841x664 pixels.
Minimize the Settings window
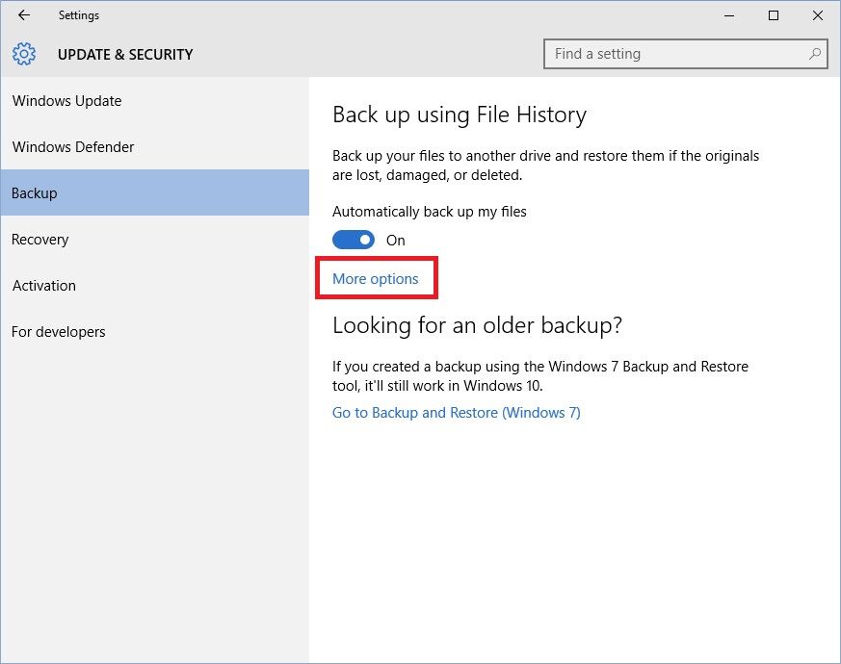pos(729,15)
